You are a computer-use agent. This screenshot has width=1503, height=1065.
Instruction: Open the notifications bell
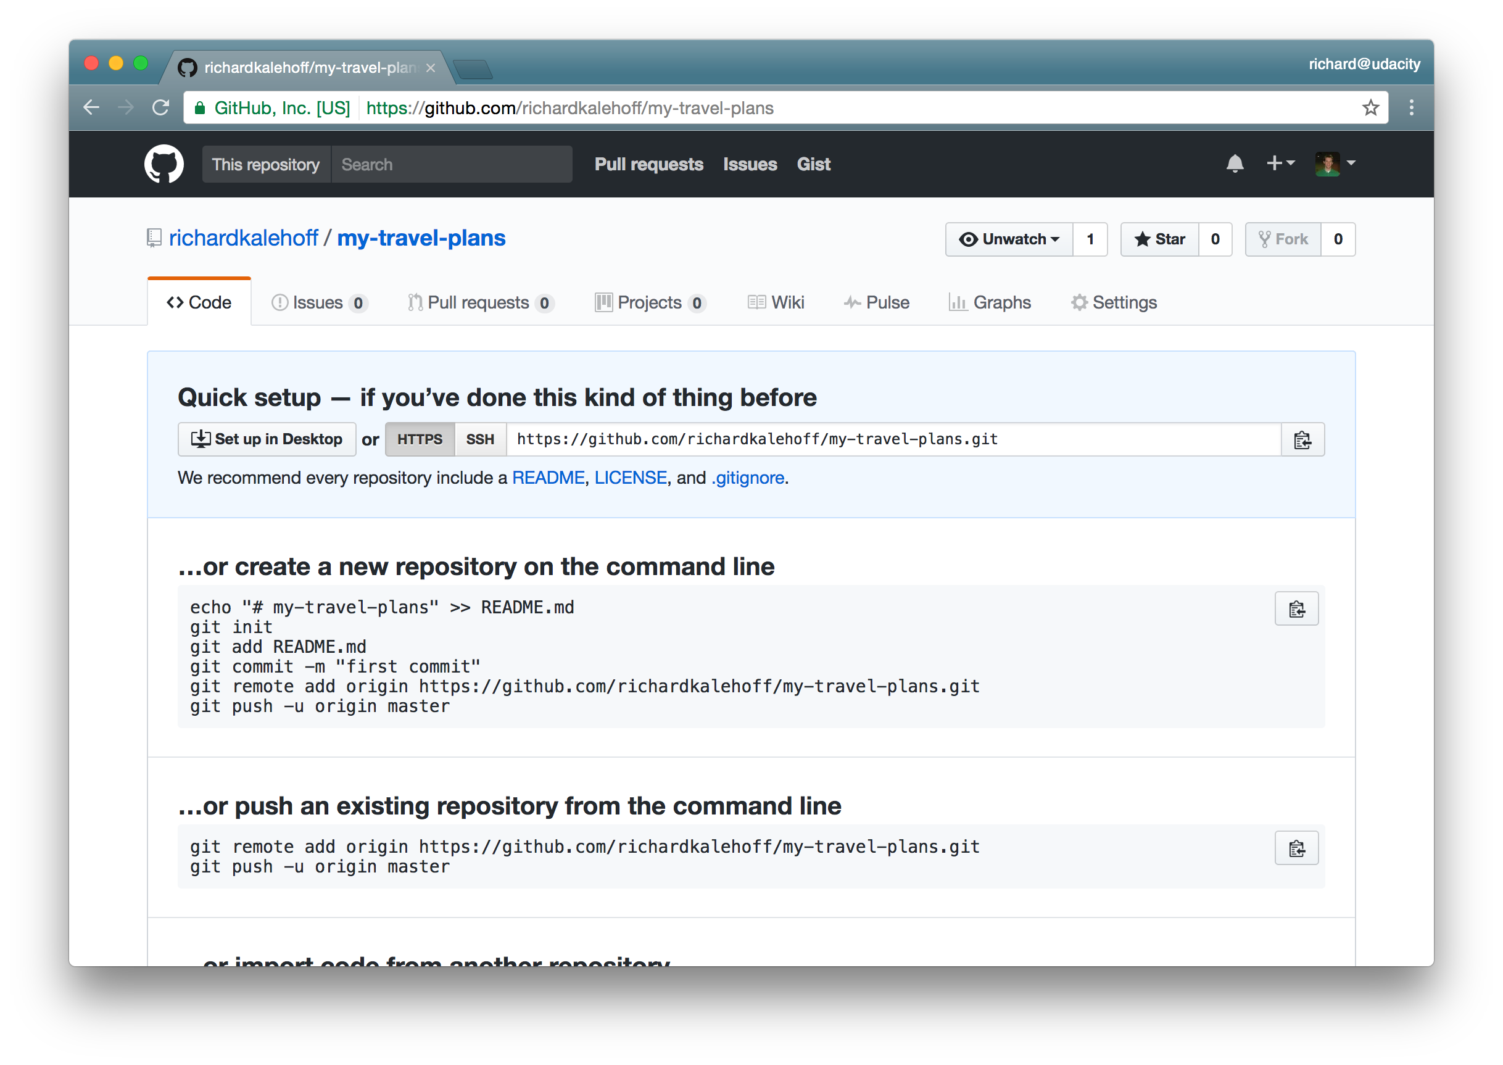coord(1235,164)
